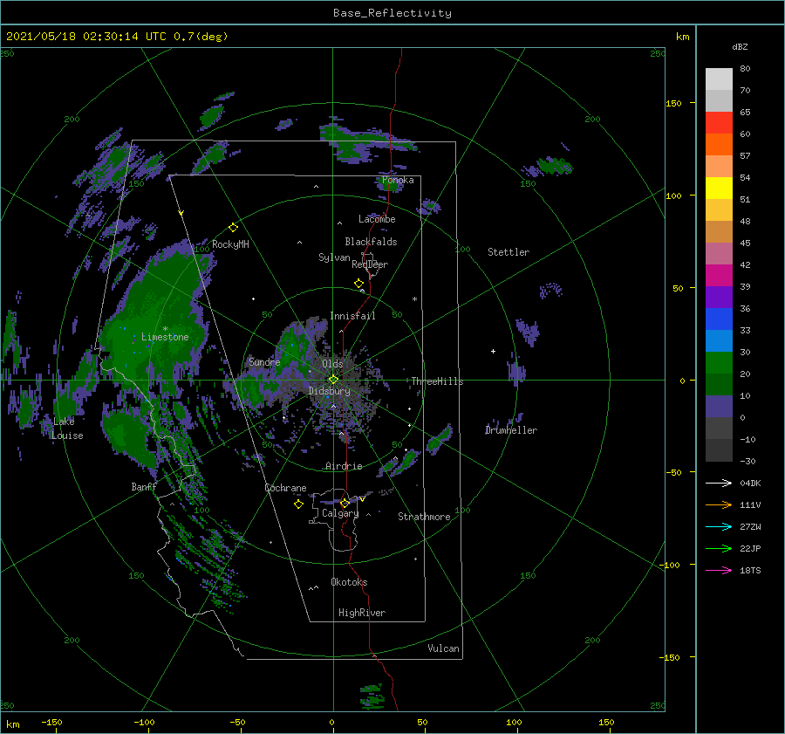Click the Olds town label

[x=332, y=364]
